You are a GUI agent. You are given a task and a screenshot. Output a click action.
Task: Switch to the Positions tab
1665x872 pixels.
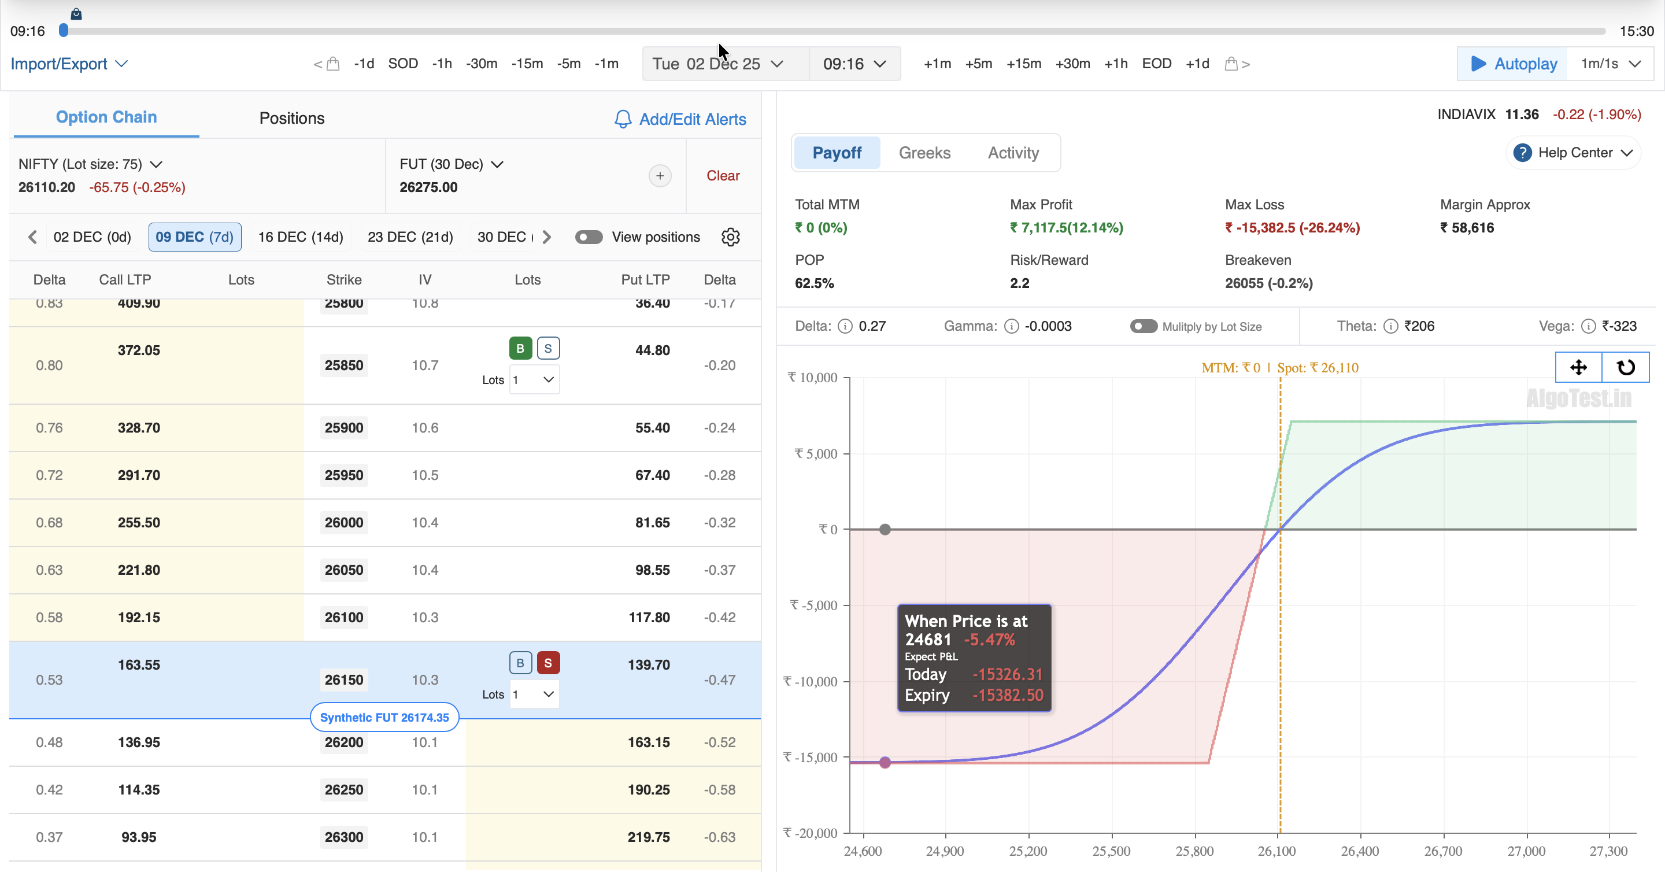(x=291, y=119)
